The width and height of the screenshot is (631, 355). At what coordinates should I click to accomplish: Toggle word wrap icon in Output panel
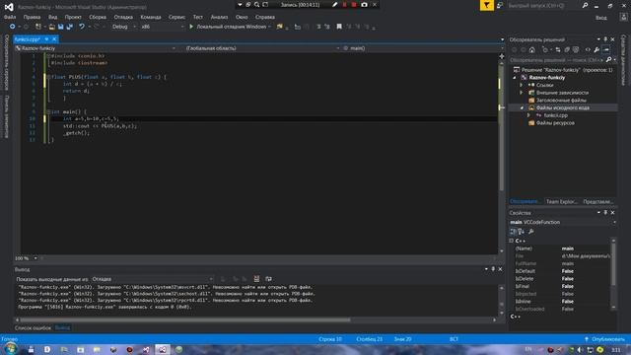268,278
